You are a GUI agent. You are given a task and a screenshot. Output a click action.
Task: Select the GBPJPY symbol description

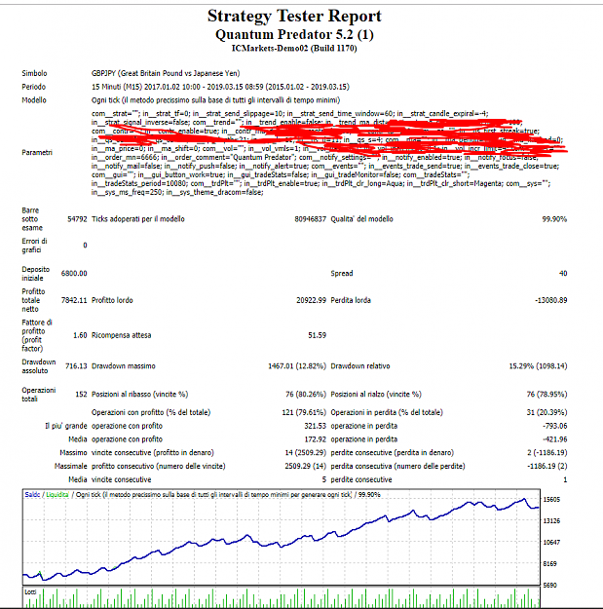pos(166,73)
